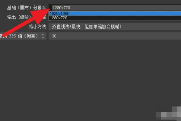The height and width of the screenshot is (121, 181).
Task: Select 1920x1080 from the resolution list
Action: click(59, 14)
